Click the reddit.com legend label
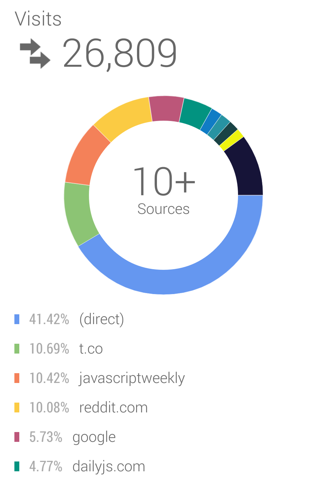 tap(113, 408)
